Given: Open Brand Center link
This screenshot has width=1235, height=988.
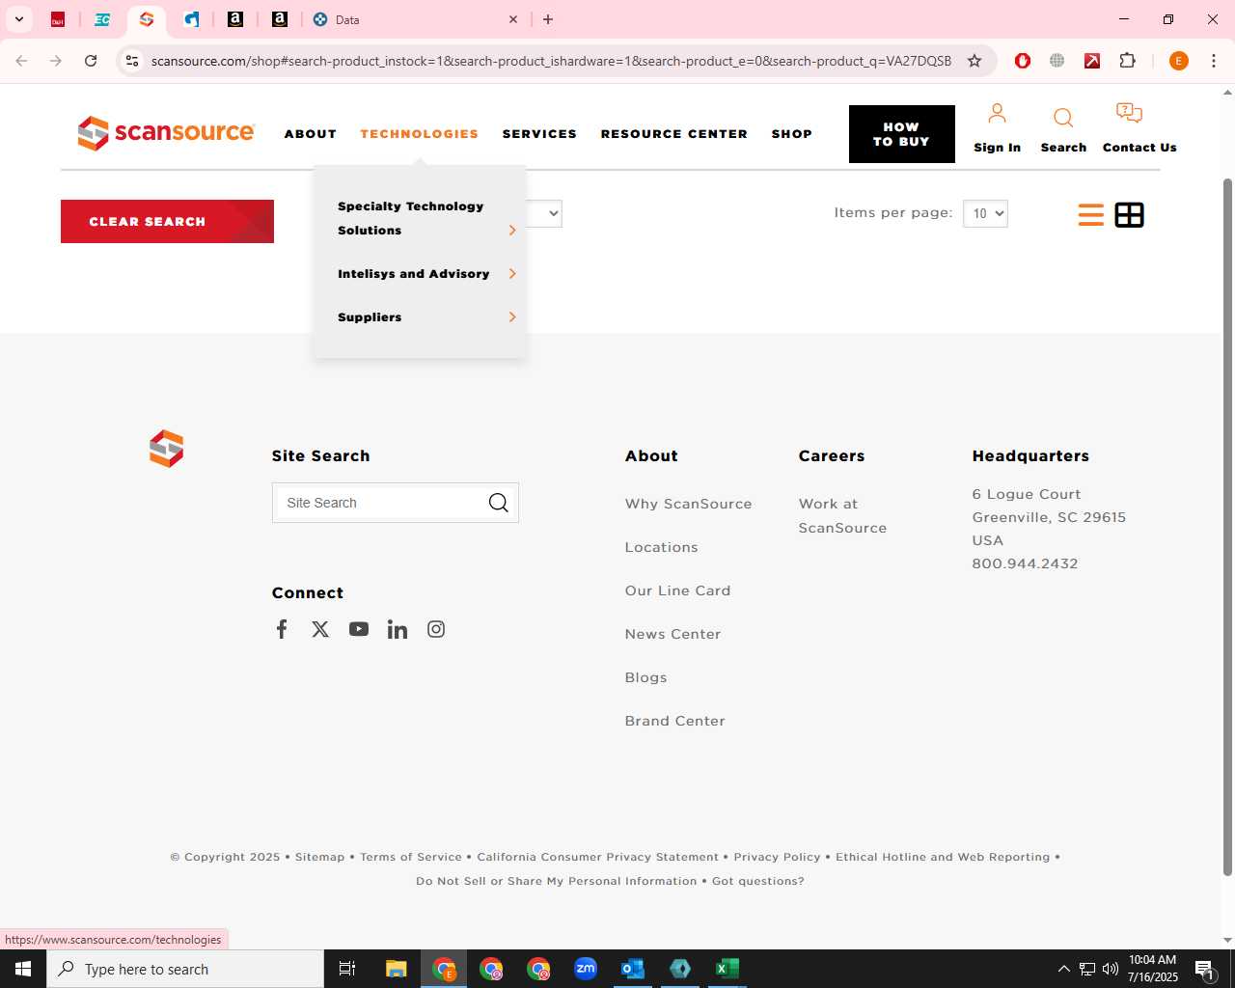Looking at the screenshot, I should pyautogui.click(x=674, y=721).
